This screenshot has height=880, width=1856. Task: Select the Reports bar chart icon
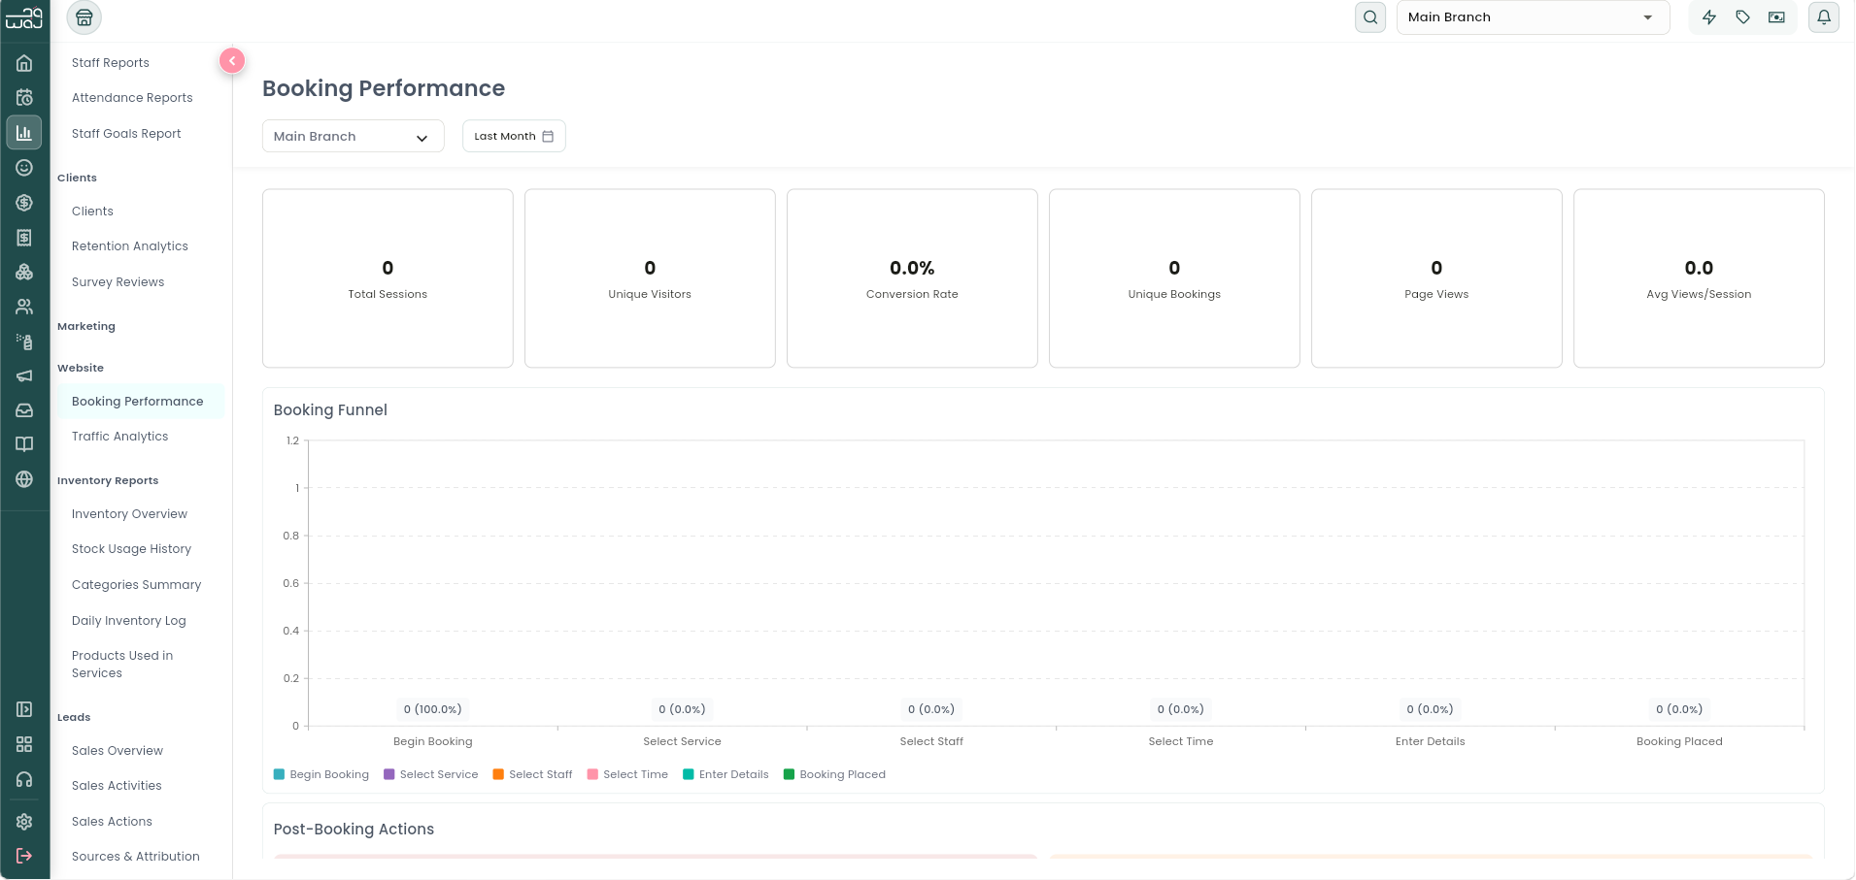pos(24,133)
